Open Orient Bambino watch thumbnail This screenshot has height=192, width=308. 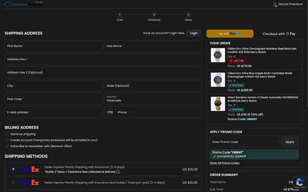click(x=218, y=104)
